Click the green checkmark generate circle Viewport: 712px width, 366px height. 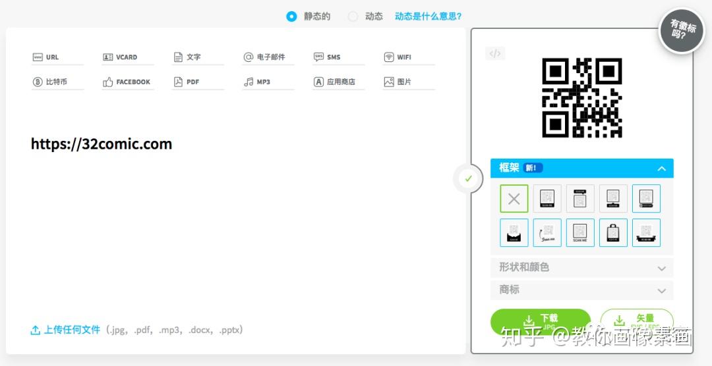[x=468, y=178]
